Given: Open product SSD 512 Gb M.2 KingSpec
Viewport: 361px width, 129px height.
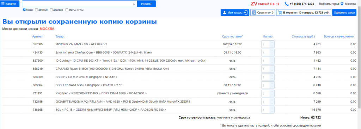Looking at the screenshot, I should (86, 77).
